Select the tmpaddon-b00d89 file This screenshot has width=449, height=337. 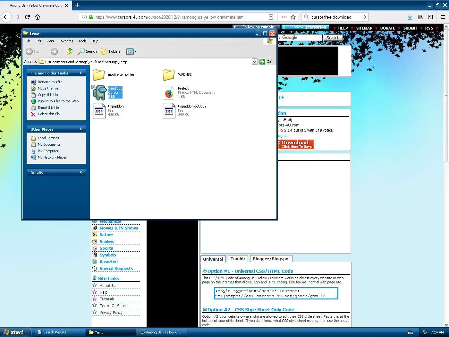(x=185, y=110)
